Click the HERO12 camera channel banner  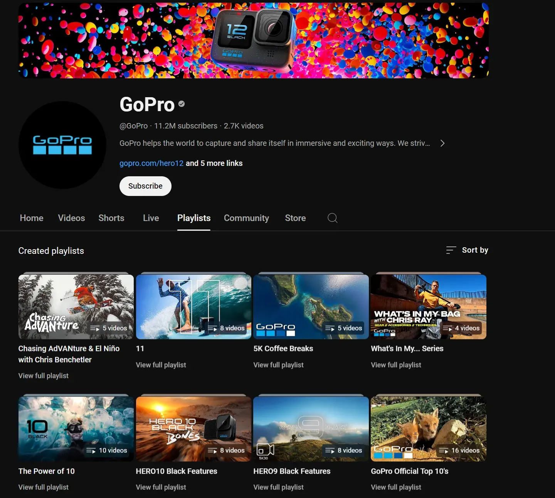pos(254,41)
